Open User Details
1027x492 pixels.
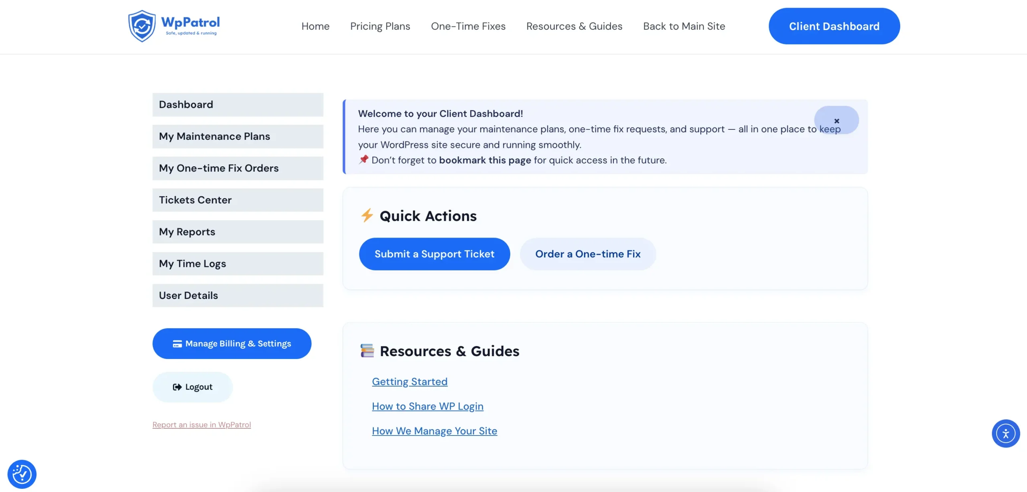(238, 295)
